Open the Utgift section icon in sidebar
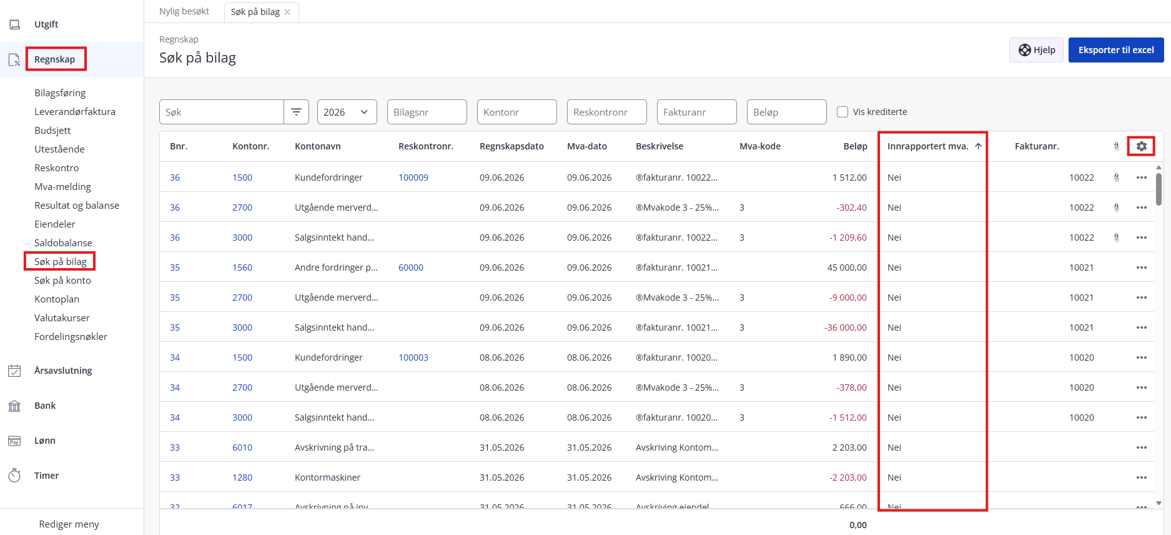The width and height of the screenshot is (1171, 535). click(14, 24)
